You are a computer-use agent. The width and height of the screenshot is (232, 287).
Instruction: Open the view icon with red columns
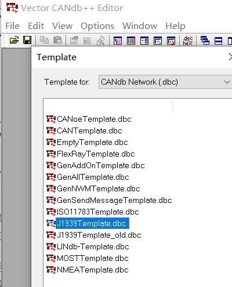(131, 41)
